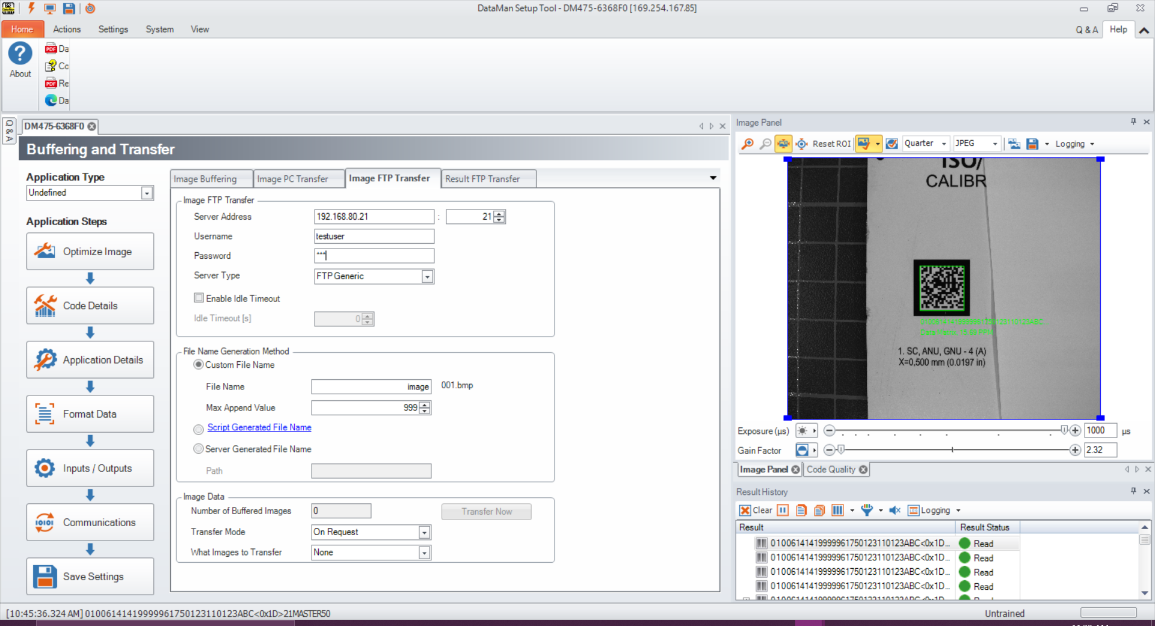Expand the Transfer Mode dropdown
This screenshot has width=1155, height=626.
click(x=424, y=532)
